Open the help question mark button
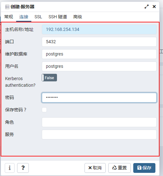 [23, 168]
